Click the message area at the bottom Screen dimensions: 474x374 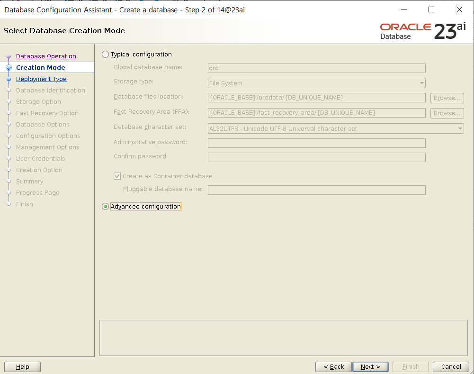tap(283, 338)
